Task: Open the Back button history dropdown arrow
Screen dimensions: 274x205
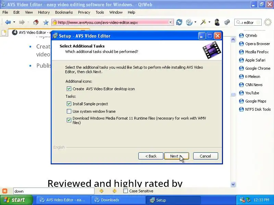Action: [x=14, y=22]
